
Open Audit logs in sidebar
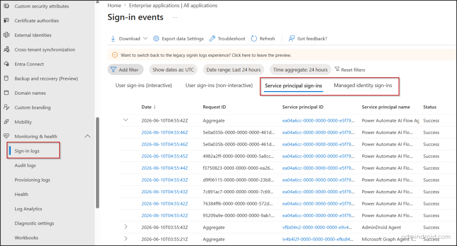tap(25, 165)
